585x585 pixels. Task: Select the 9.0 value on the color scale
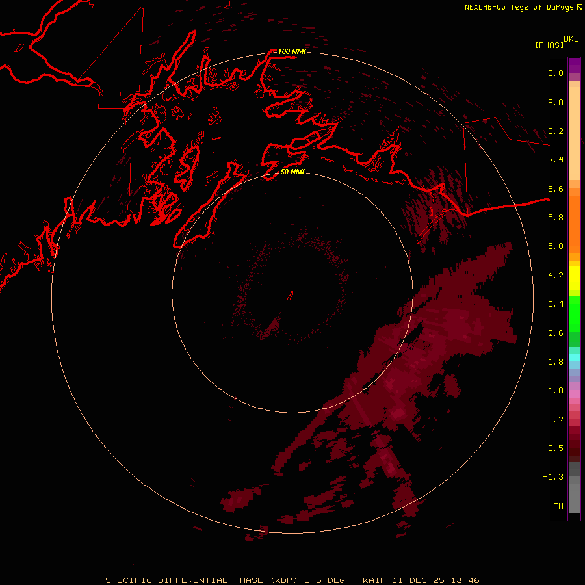tap(556, 102)
